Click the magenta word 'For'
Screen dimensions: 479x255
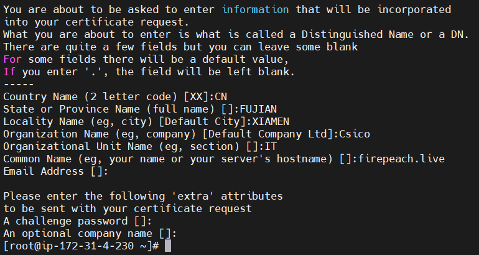click(12, 59)
